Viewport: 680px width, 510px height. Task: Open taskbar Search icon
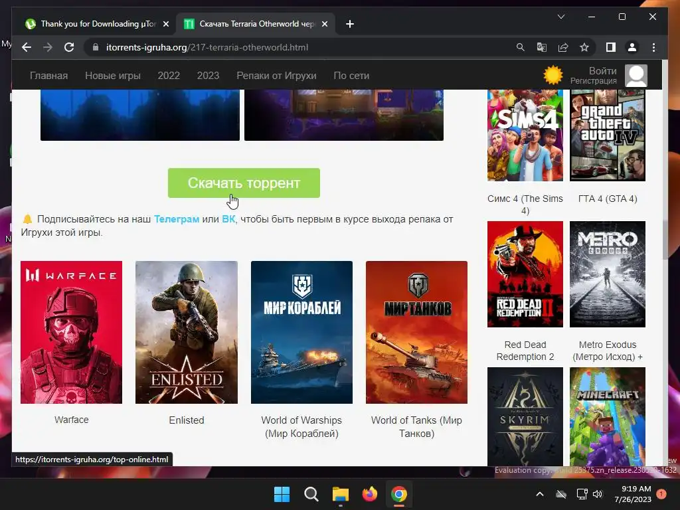coord(311,494)
